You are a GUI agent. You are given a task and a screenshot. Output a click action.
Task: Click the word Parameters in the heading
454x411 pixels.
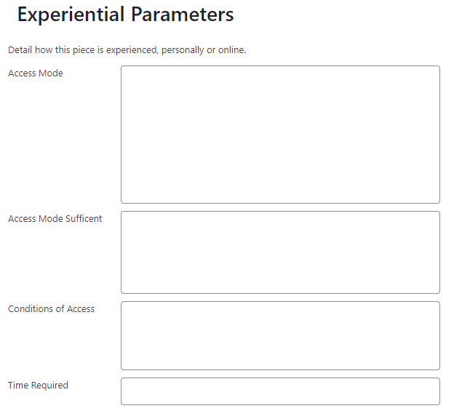click(180, 15)
